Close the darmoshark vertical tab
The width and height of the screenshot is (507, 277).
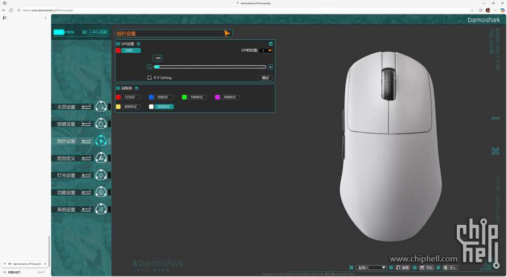point(45,264)
